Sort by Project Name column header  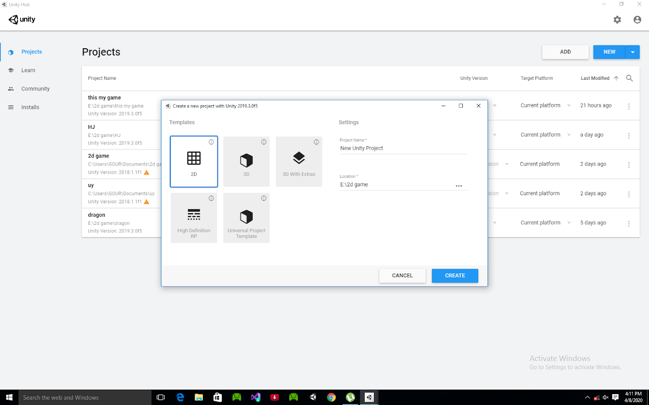point(102,78)
